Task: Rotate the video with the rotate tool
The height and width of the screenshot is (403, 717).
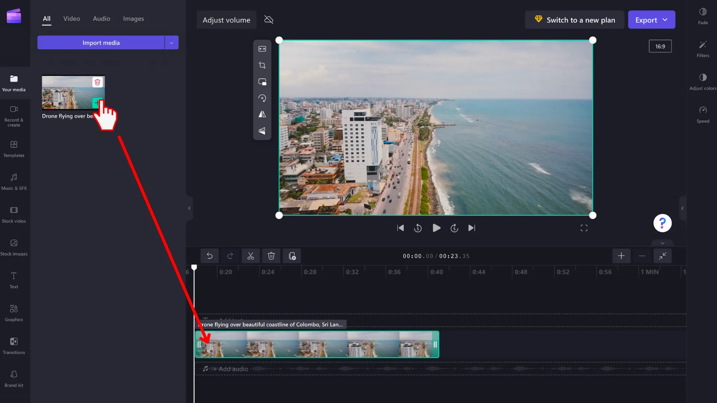Action: pyautogui.click(x=262, y=98)
